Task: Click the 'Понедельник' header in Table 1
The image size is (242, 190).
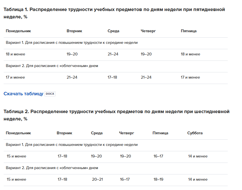Action: (x=18, y=31)
